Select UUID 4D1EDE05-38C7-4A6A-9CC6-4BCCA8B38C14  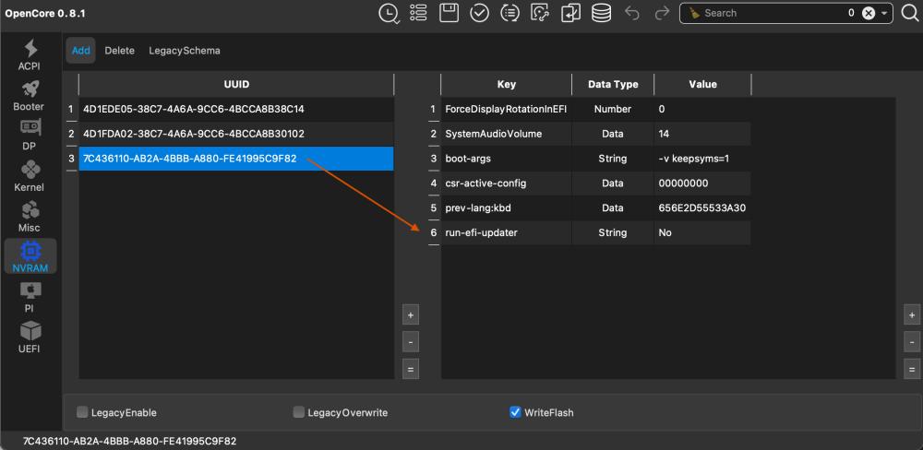coord(236,110)
